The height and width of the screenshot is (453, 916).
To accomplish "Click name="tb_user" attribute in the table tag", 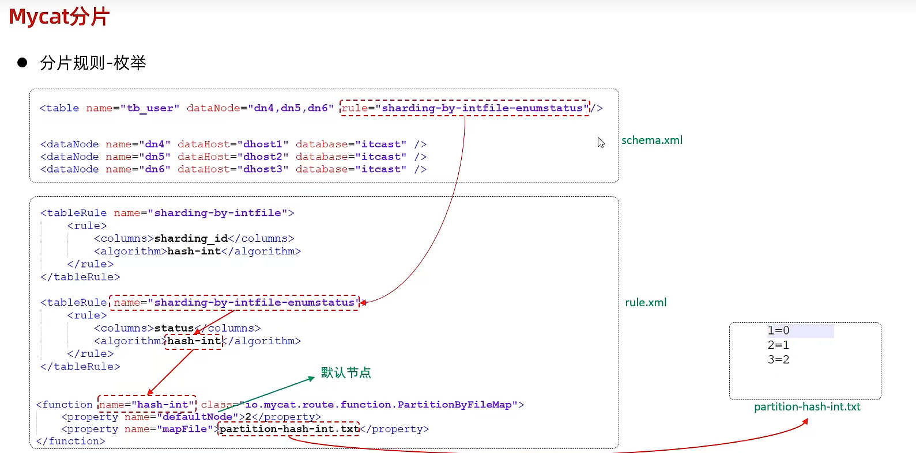I will (133, 108).
